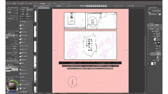Hide the topmost layer folder via its eye icon
This screenshot has width=168, height=94.
148,31
